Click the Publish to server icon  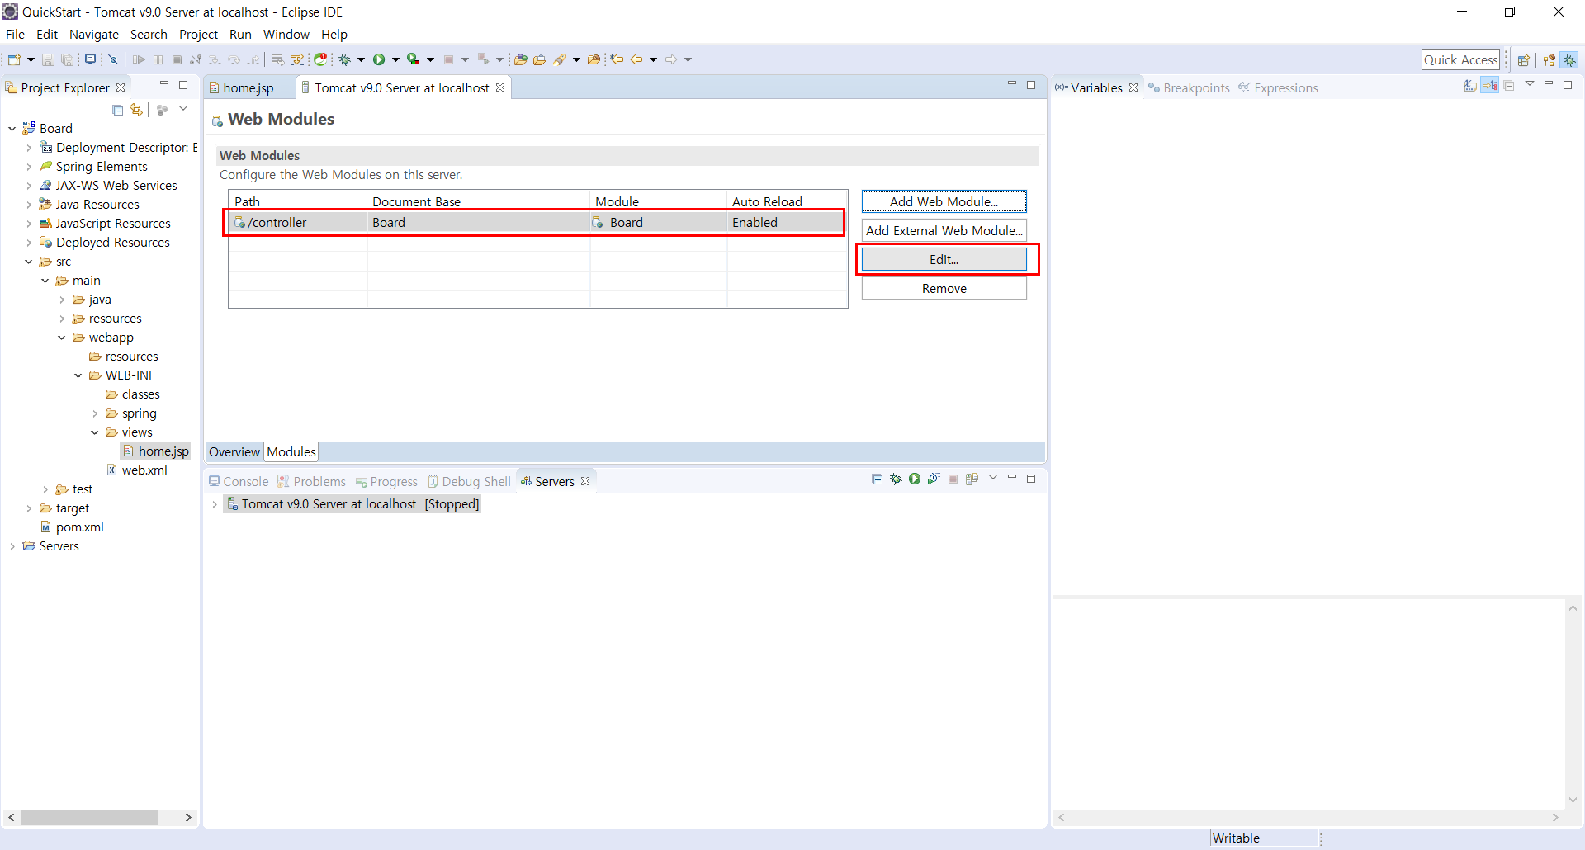point(972,479)
